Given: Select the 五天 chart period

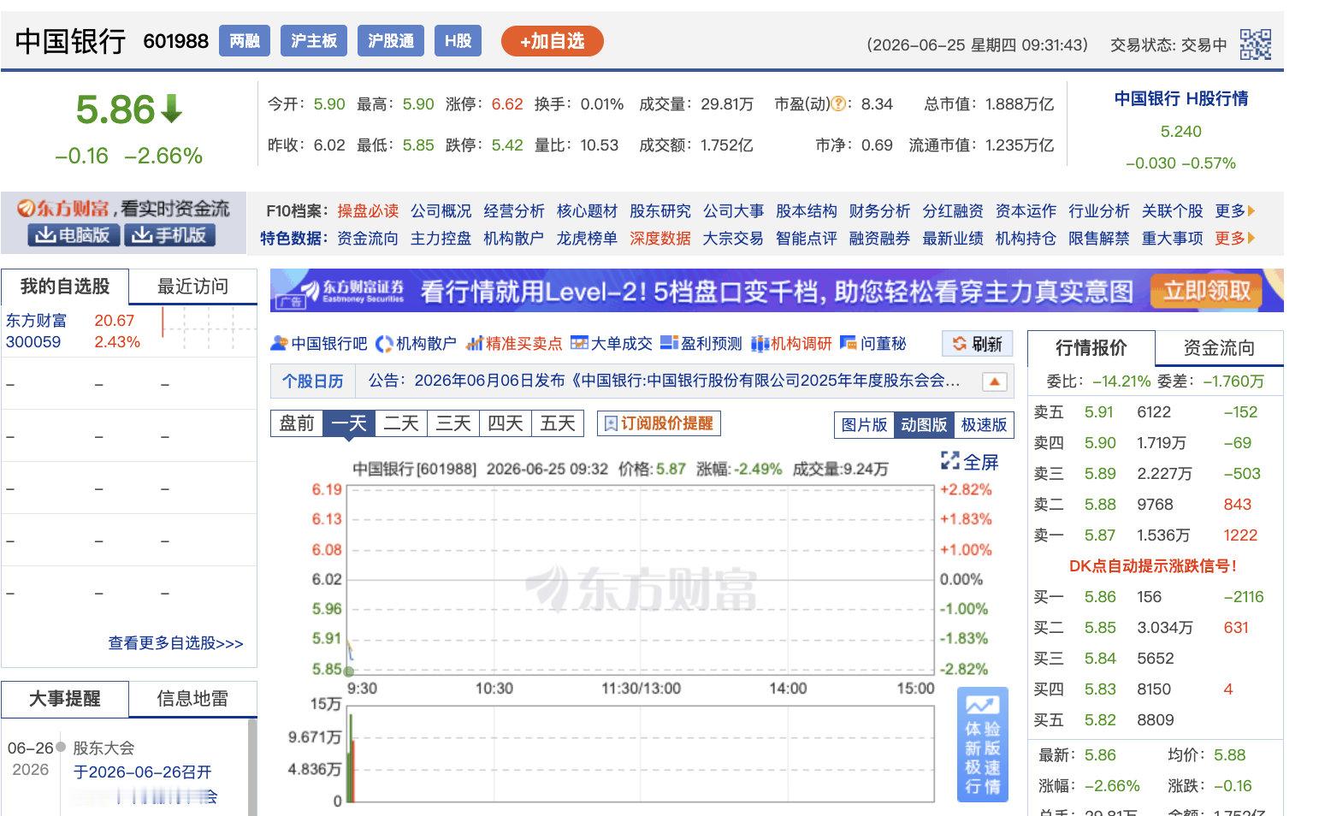Looking at the screenshot, I should [x=558, y=423].
